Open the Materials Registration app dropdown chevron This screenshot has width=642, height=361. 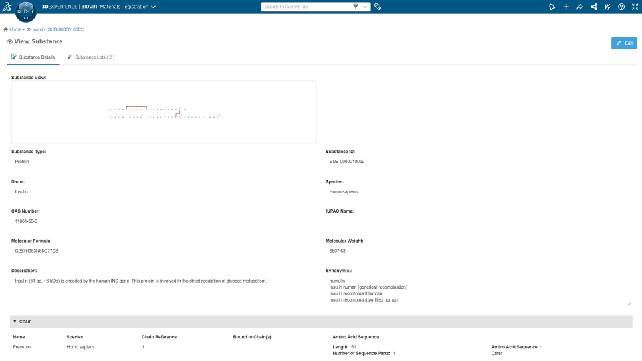click(154, 7)
